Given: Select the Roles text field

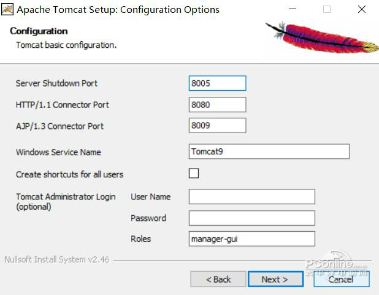Looking at the screenshot, I should [251, 239].
